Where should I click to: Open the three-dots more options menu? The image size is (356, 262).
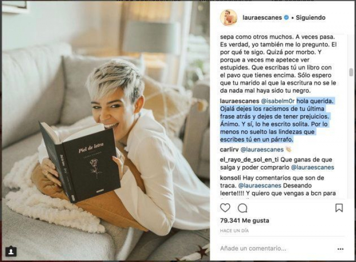pos(340,249)
